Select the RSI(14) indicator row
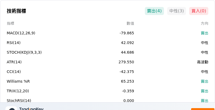Viewport: 215px width, 110px height. 107,43
